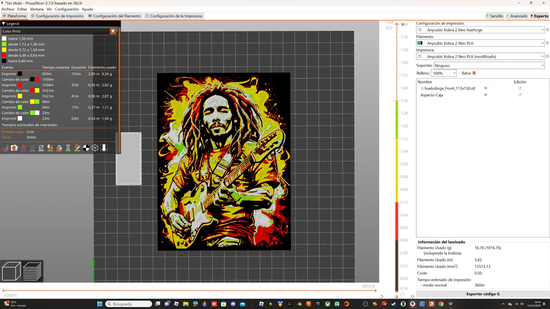Click vertical layer slider top thumb
550x309 pixels.
[397, 24]
